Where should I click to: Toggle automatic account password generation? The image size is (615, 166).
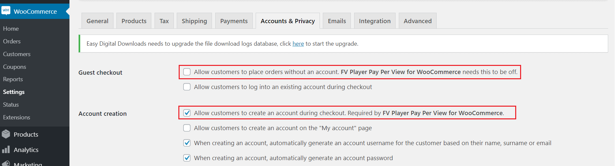click(187, 158)
